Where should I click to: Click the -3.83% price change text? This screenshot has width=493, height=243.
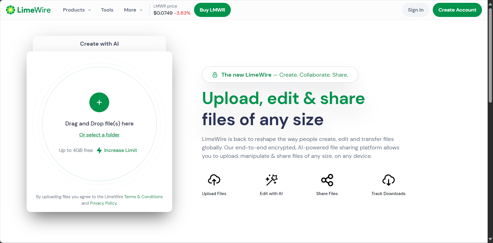coord(182,13)
